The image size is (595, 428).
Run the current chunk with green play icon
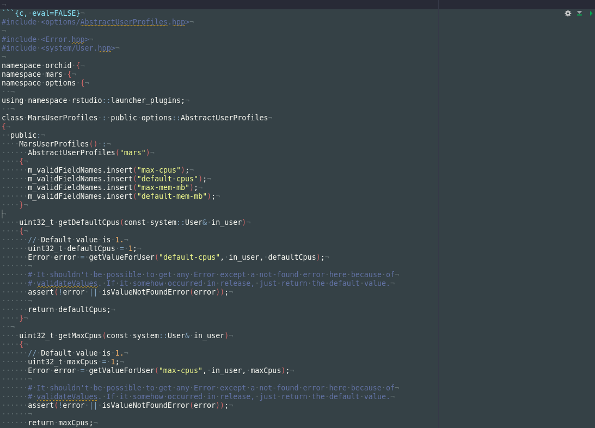[591, 13]
